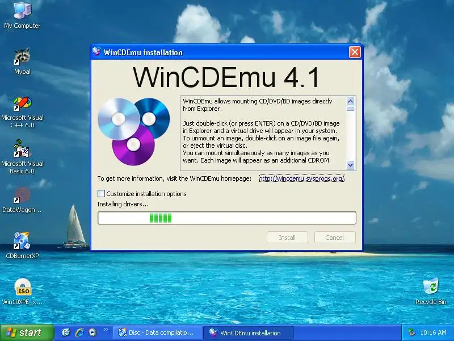Enable Customize installation options checkbox

[x=101, y=193]
